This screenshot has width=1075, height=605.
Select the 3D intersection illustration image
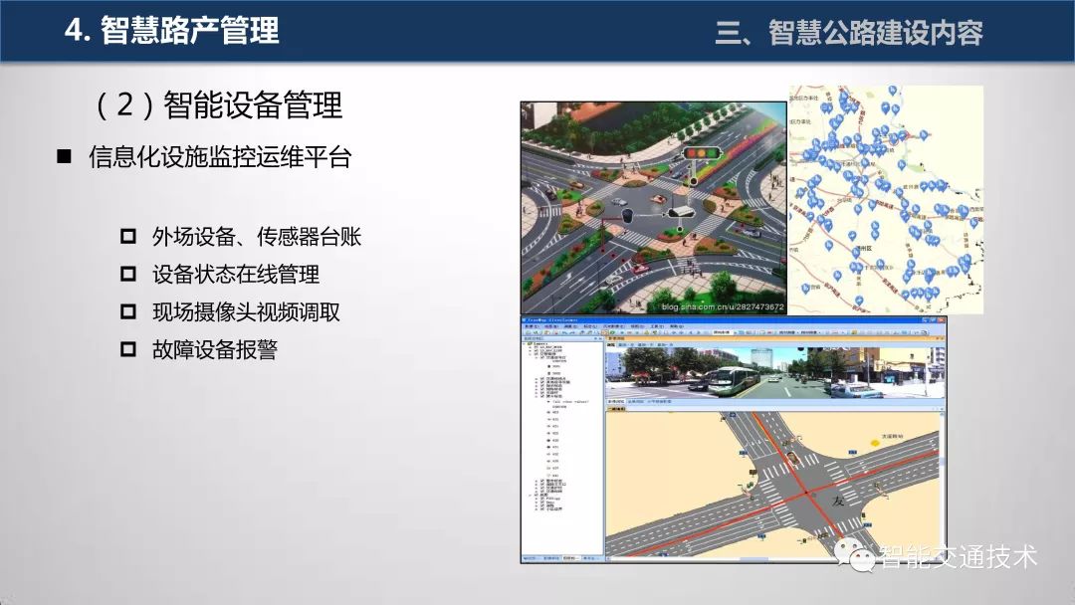tap(653, 208)
